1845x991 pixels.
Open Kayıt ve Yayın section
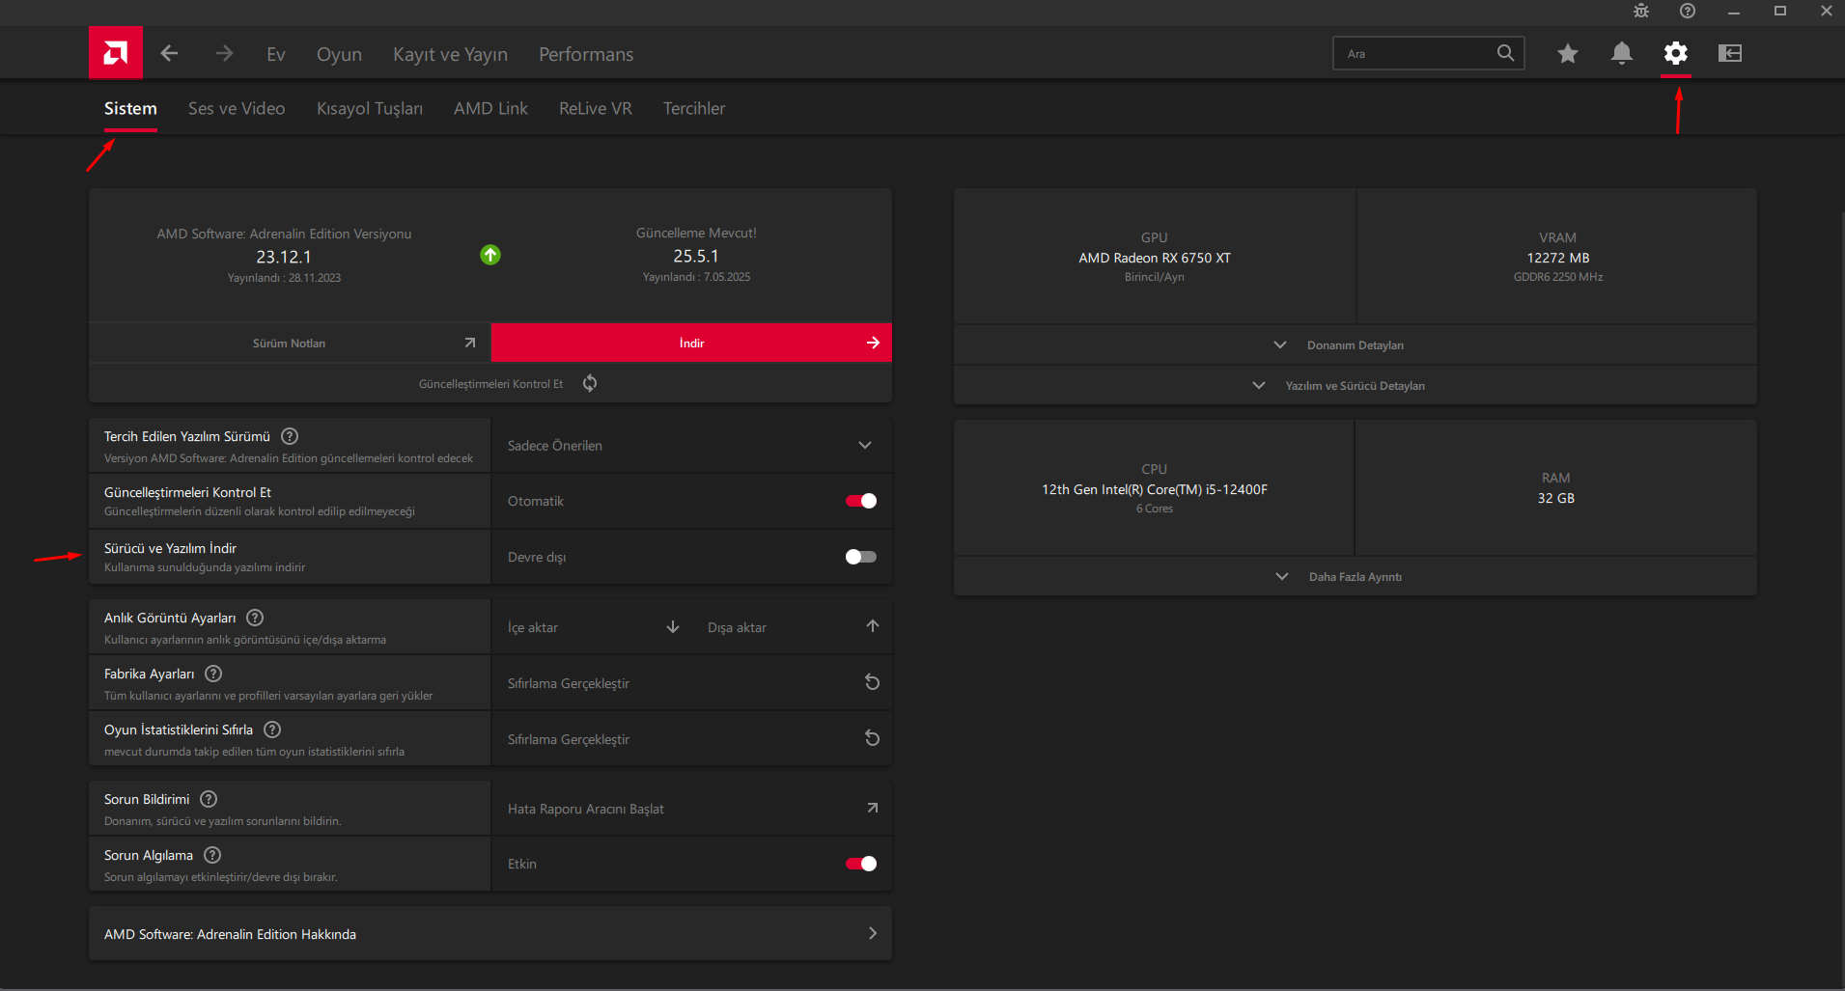(450, 54)
